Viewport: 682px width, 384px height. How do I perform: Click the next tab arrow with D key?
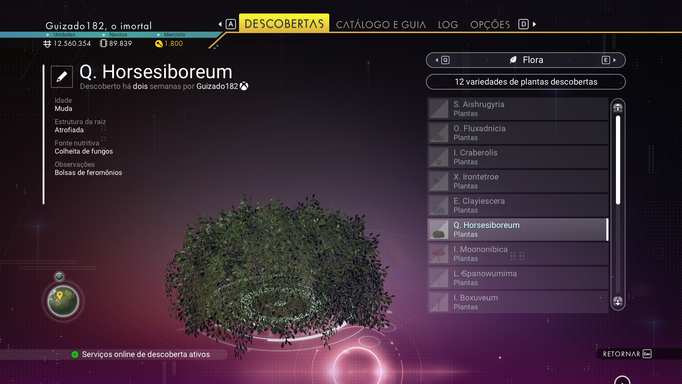(527, 24)
